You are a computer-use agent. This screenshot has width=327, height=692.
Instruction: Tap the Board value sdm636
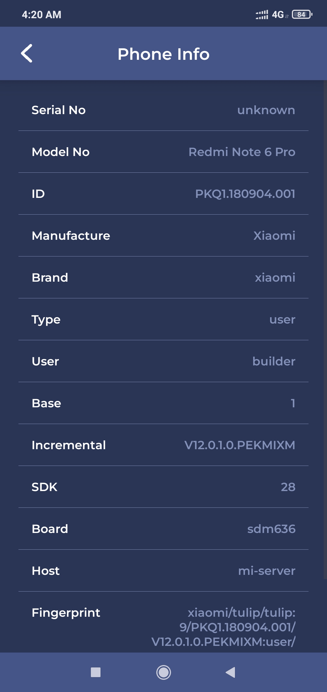(x=271, y=529)
